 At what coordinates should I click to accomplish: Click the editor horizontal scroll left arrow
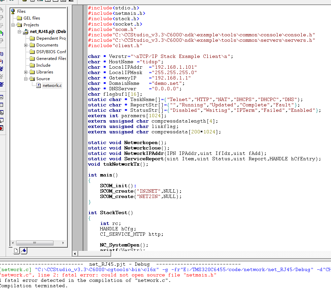point(75,254)
